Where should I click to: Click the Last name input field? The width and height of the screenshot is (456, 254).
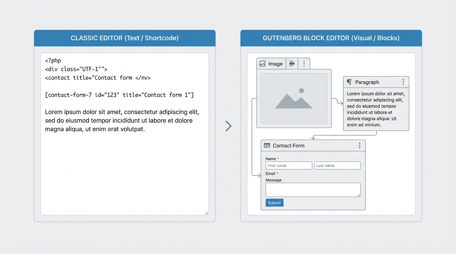point(337,166)
